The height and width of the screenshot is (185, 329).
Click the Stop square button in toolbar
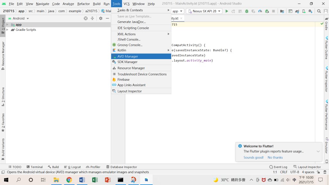(273, 11)
